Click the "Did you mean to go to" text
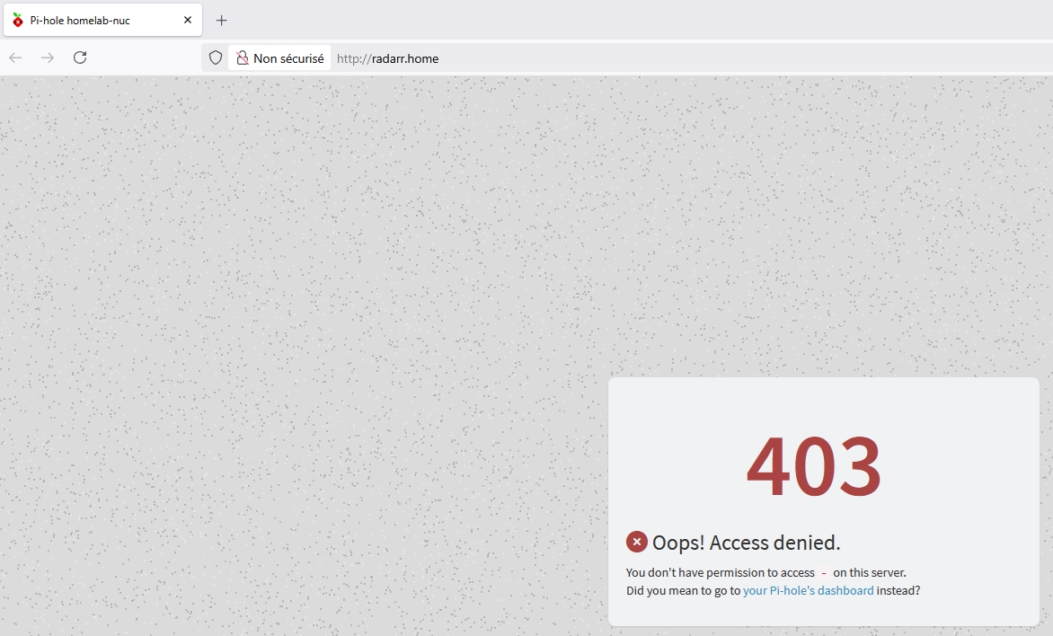This screenshot has height=636, width=1053. tap(683, 590)
